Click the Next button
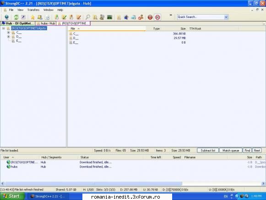This screenshot has width=266, height=200. pyautogui.click(x=257, y=150)
